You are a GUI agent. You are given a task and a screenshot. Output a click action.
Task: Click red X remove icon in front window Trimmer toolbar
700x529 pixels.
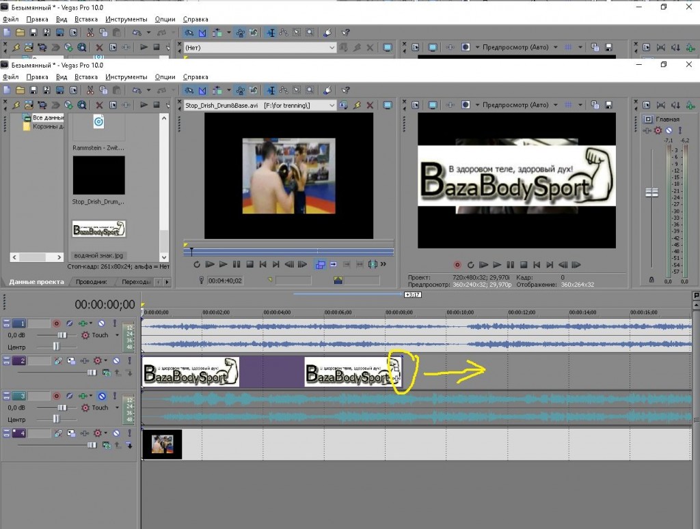tap(370, 105)
